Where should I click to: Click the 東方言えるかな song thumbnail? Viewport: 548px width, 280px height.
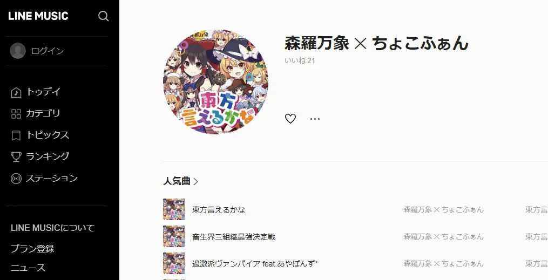tap(174, 209)
